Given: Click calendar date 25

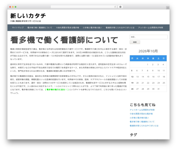Looking at the screenshot, I should pyautogui.click(x=164, y=83).
